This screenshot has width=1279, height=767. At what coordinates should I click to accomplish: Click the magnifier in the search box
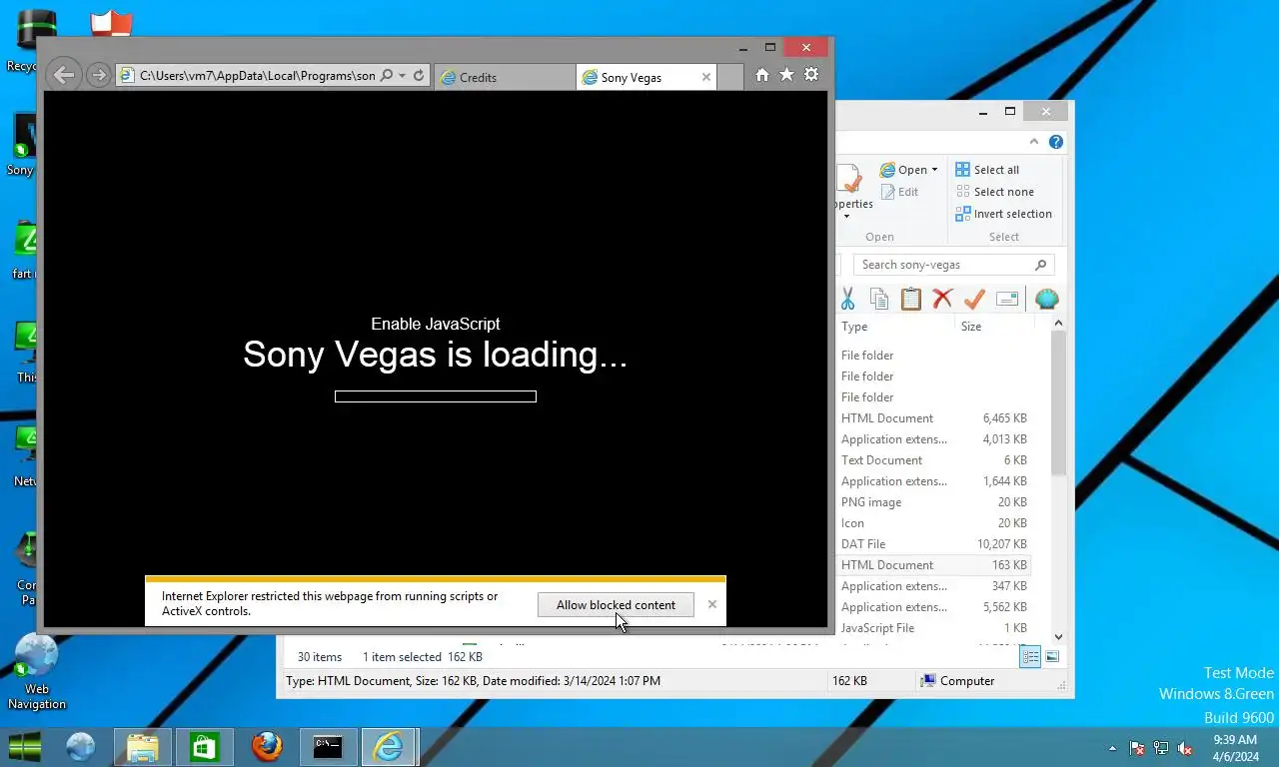(x=1040, y=265)
